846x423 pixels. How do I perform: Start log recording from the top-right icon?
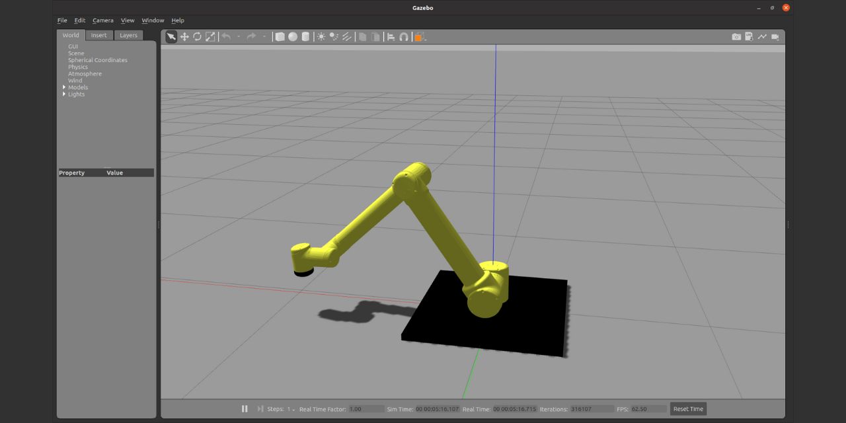[749, 36]
